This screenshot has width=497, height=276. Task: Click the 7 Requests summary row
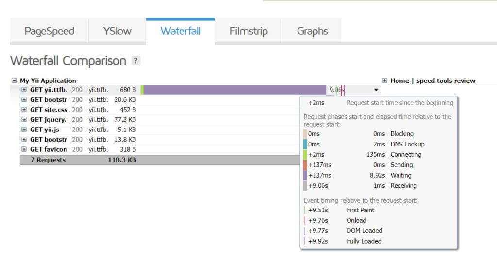pos(48,160)
